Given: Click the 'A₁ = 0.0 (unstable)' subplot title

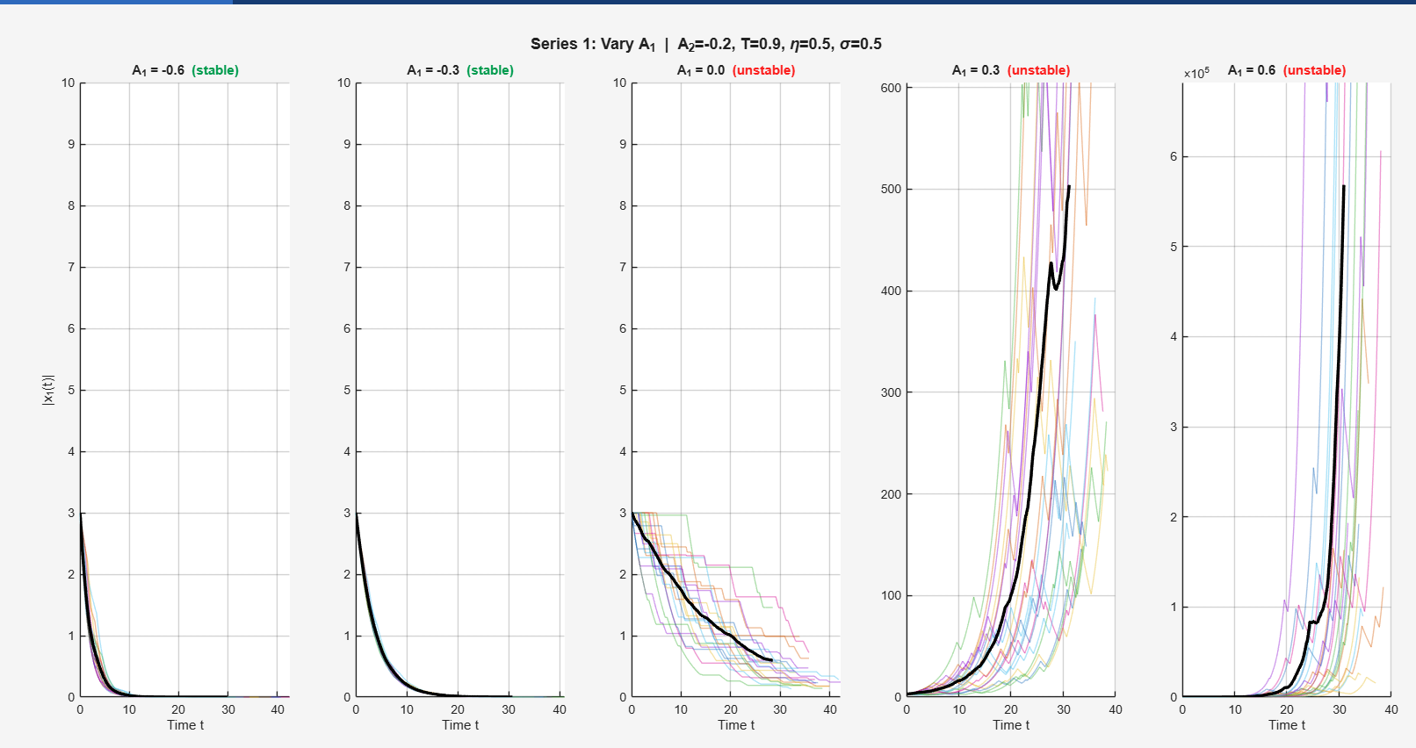Looking at the screenshot, I should pyautogui.click(x=736, y=70).
